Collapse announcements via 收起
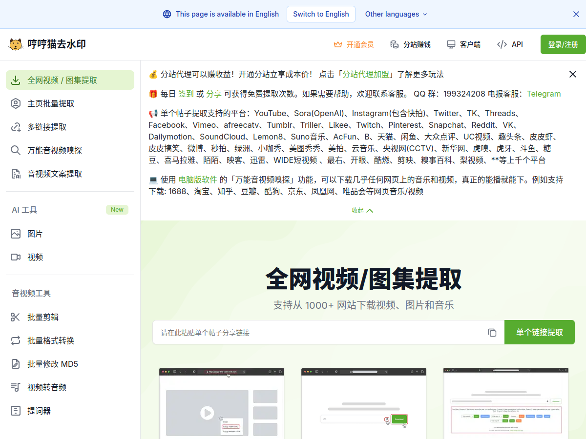 [x=362, y=210]
